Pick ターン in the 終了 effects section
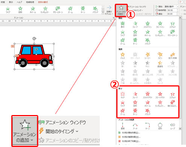This screenshot has height=147, width=186. [x=135, y=112]
